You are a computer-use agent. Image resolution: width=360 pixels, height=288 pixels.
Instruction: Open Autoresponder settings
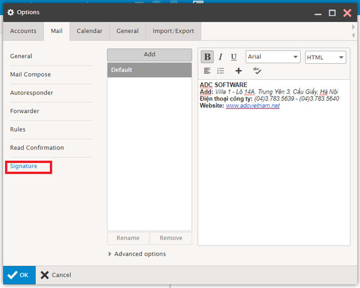click(32, 93)
